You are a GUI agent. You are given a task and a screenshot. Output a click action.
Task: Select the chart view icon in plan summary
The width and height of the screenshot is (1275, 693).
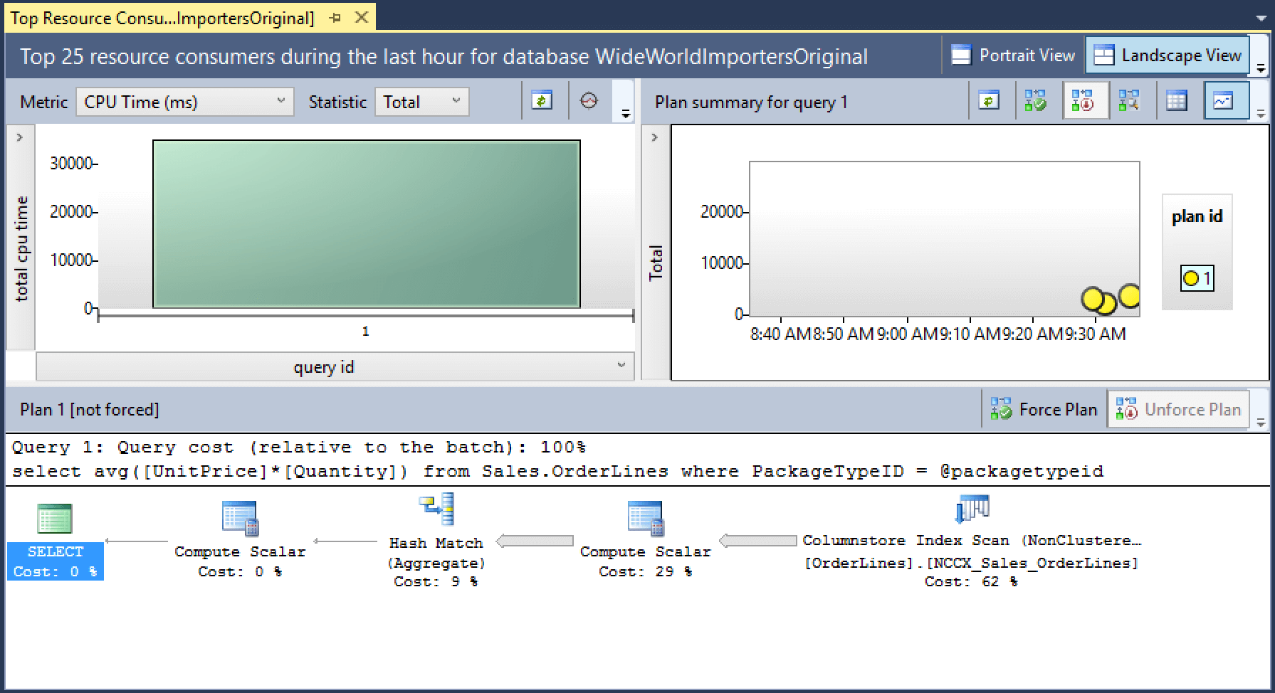coord(1226,100)
